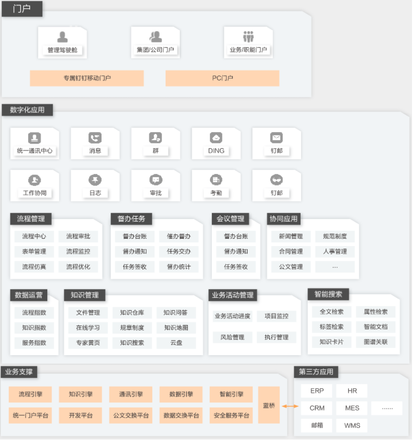Viewport: 414px width, 442px height.
Task: Open the 审批 chat bubble icon
Action: [x=156, y=180]
